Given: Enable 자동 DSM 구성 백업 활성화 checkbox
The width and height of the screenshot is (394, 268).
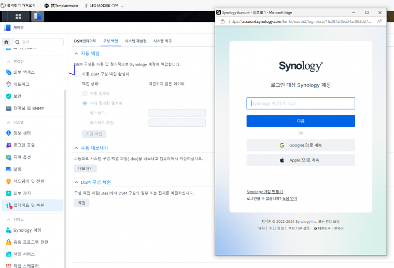Looking at the screenshot, I should pyautogui.click(x=77, y=74).
